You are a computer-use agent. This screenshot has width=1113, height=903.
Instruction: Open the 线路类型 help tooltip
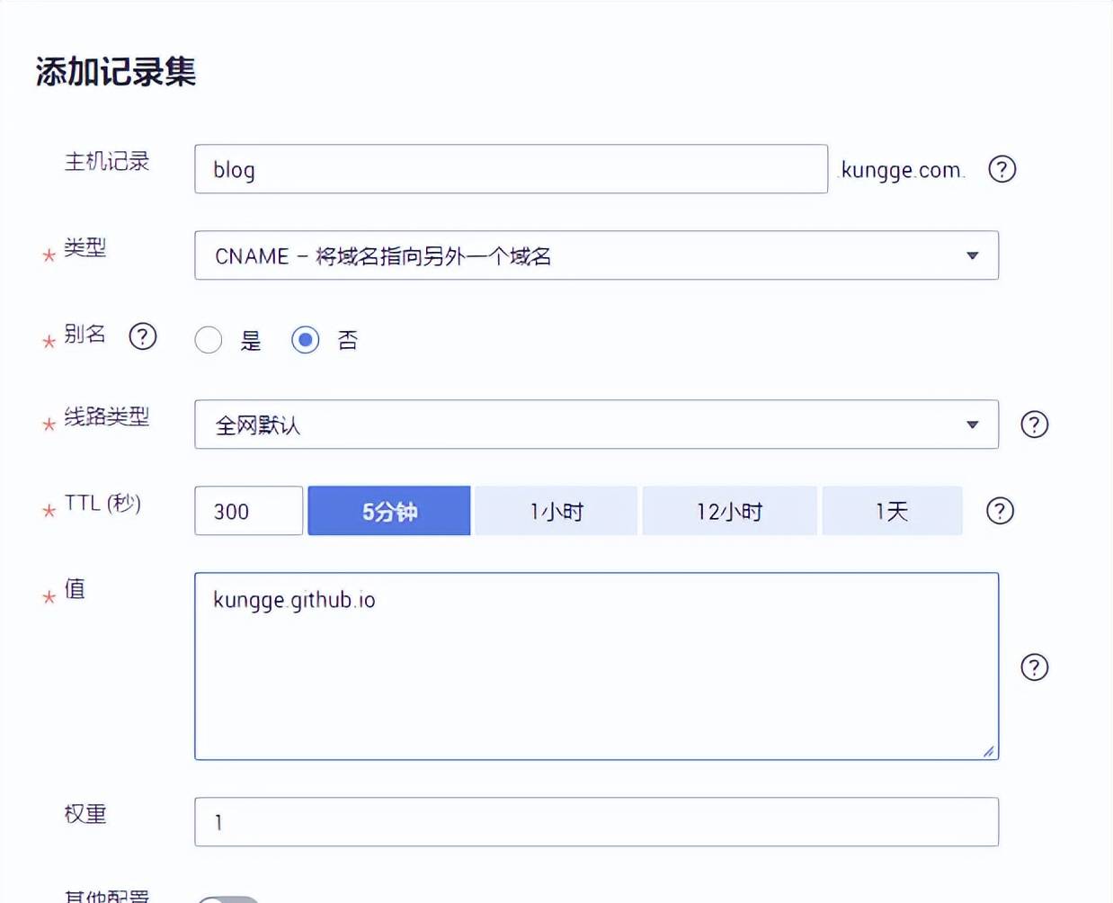coord(1034,425)
